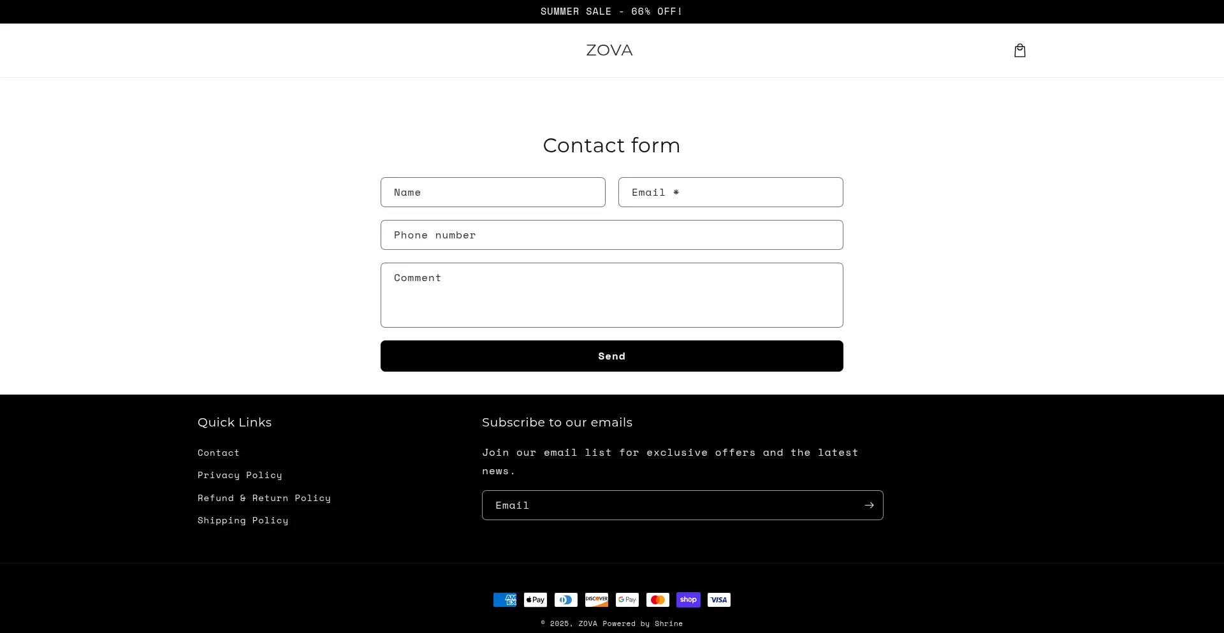Open the Shipping Policy link
The width and height of the screenshot is (1224, 633).
point(243,520)
